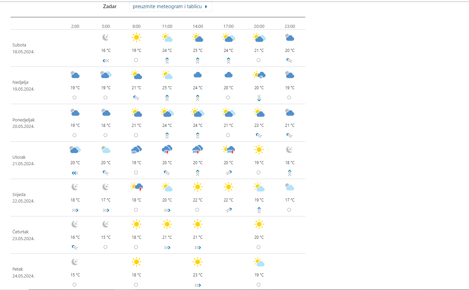Click the 23:00 column header

[x=290, y=26]
